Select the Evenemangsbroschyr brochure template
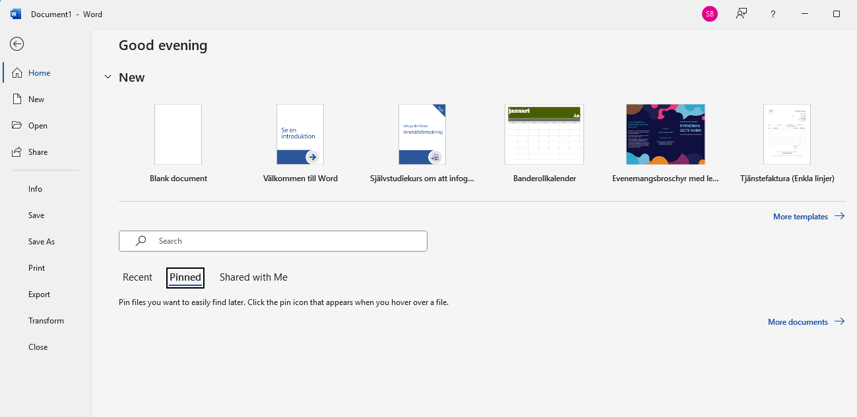 [x=666, y=134]
